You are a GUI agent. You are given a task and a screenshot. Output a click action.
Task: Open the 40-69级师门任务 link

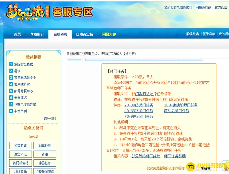(x=139, y=111)
